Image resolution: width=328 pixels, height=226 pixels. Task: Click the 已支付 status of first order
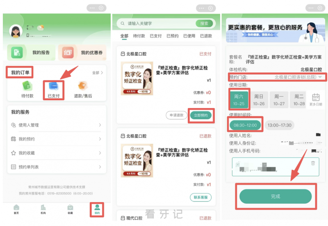205,54
